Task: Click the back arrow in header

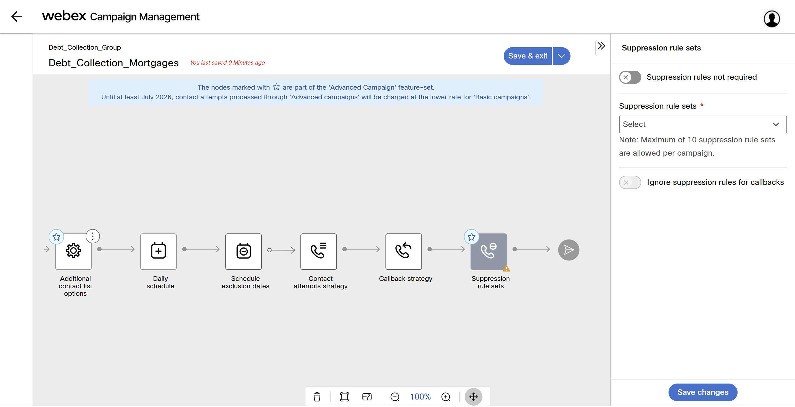Action: tap(17, 16)
